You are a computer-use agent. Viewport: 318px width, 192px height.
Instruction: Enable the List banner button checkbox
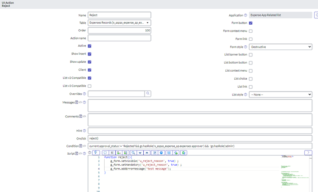pyautogui.click(x=251, y=55)
